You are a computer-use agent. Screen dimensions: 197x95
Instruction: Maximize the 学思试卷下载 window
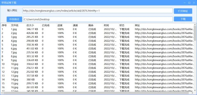coord(189,3)
